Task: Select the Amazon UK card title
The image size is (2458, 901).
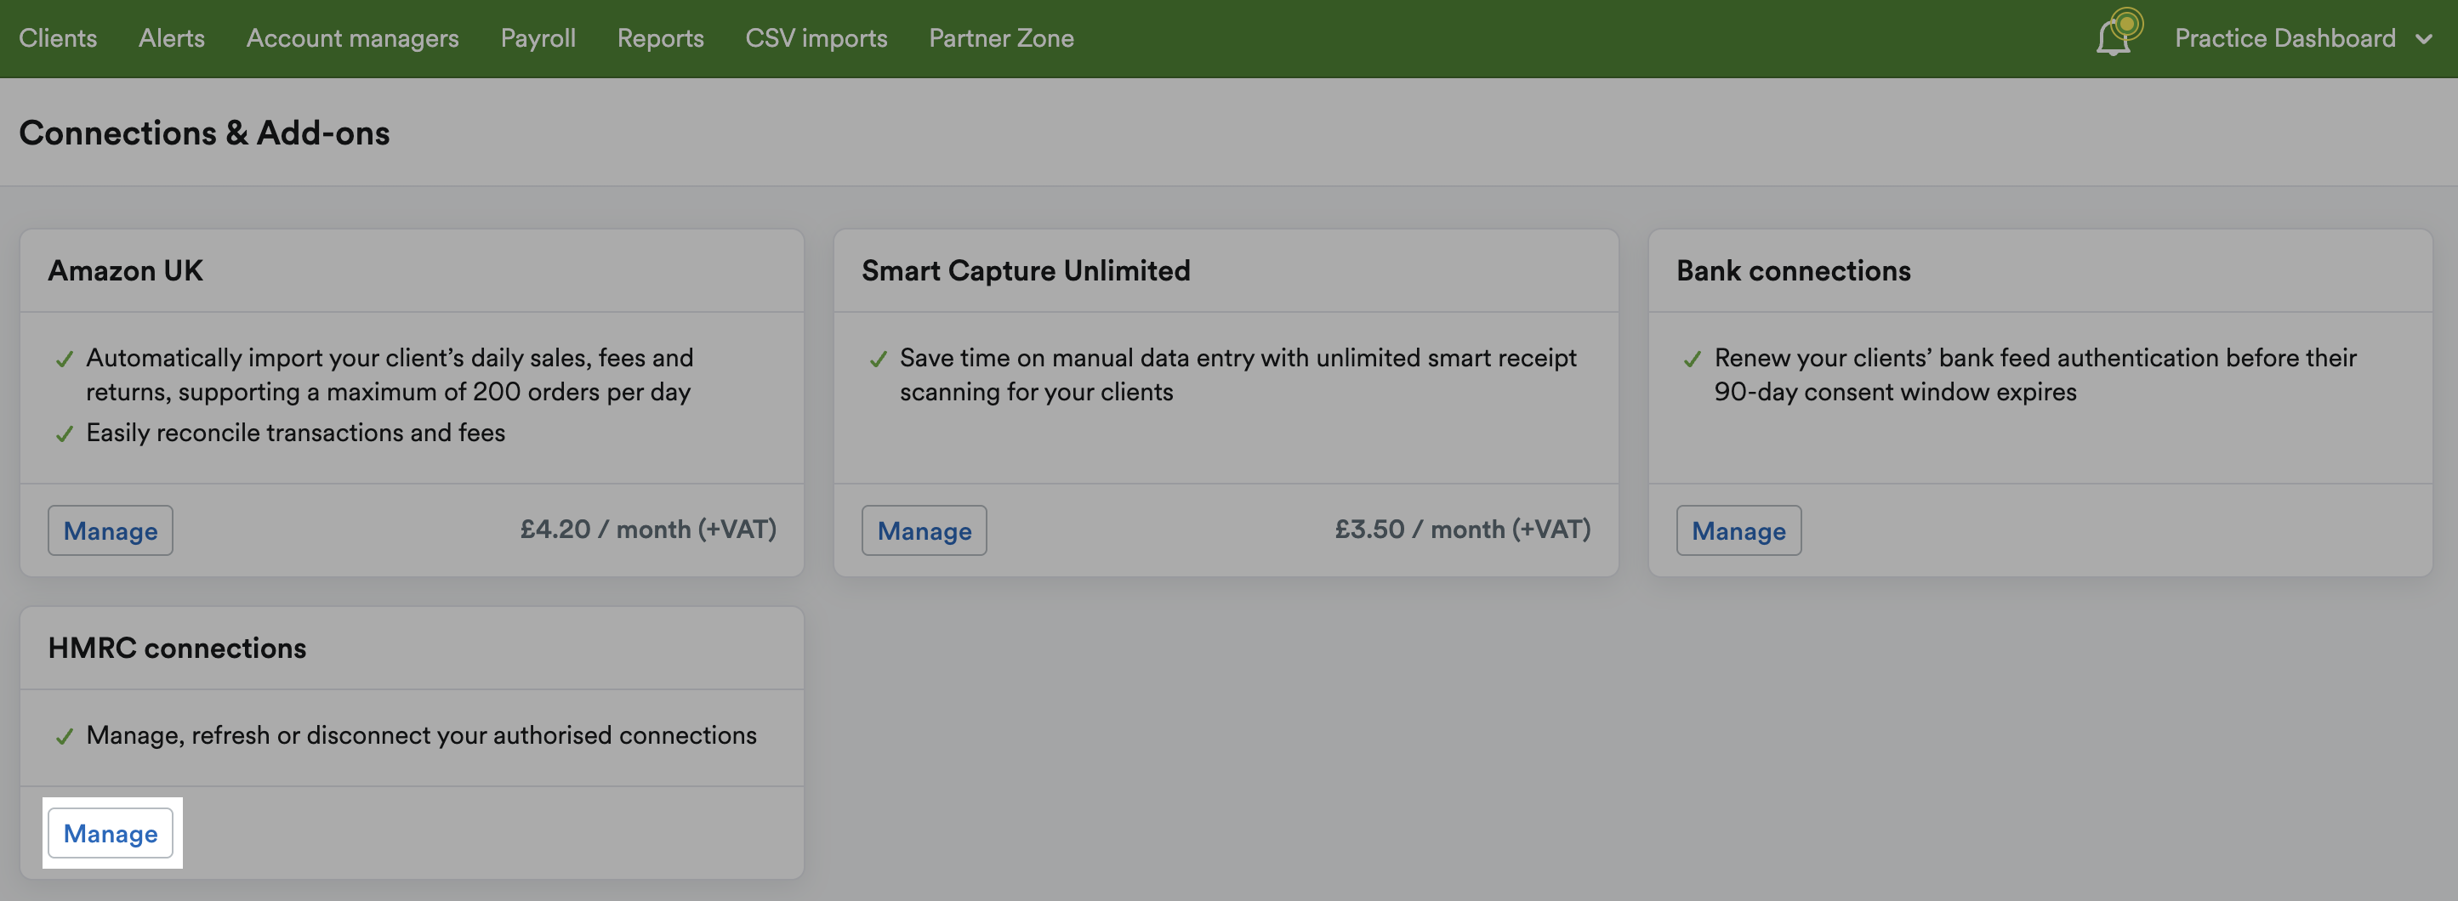Action: pyautogui.click(x=125, y=271)
